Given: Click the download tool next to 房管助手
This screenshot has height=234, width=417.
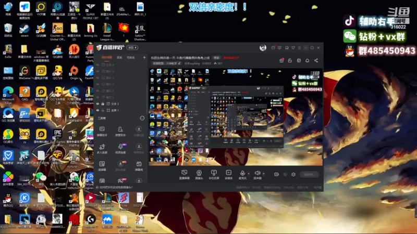Looking at the screenshot, I should pos(139,132).
